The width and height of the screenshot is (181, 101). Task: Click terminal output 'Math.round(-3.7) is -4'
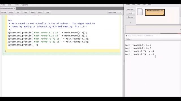point(139,51)
